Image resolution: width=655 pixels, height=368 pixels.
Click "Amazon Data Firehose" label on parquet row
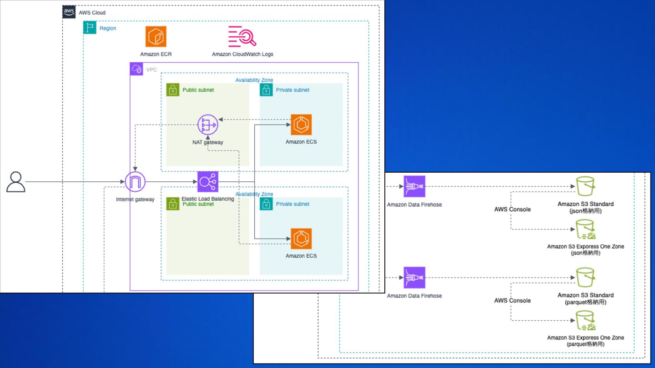pyautogui.click(x=414, y=296)
